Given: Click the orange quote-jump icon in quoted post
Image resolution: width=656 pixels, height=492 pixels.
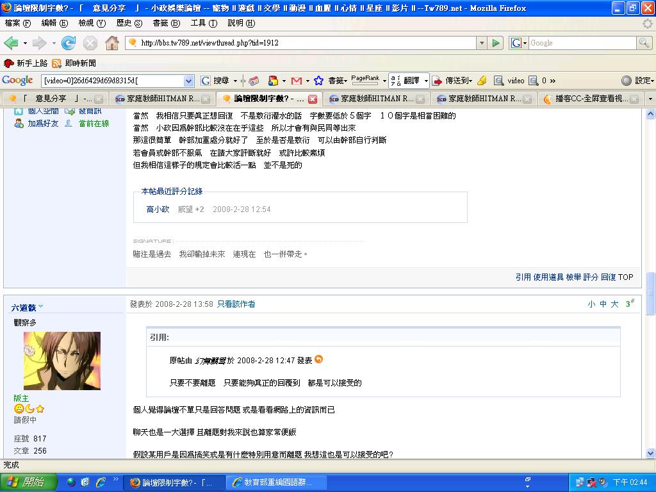Looking at the screenshot, I should point(319,360).
